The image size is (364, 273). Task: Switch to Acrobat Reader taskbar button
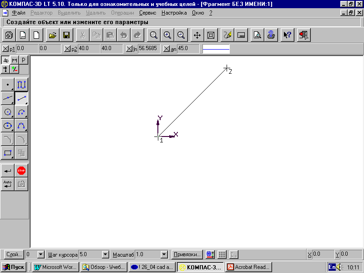(x=249, y=267)
